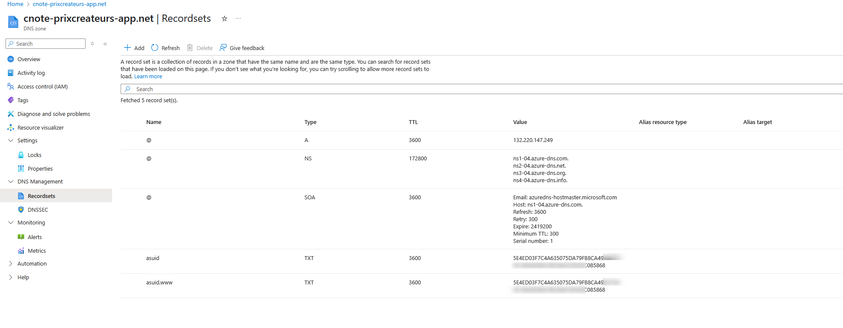This screenshot has width=843, height=328.
Task: Go to Access control (IAM)
Action: click(43, 86)
